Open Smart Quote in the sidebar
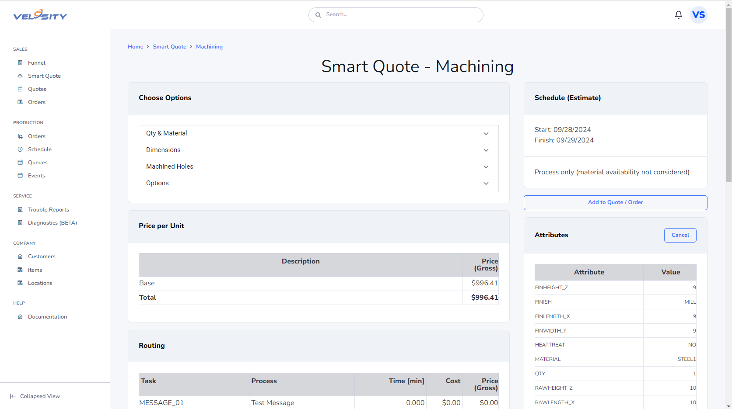 [44, 76]
